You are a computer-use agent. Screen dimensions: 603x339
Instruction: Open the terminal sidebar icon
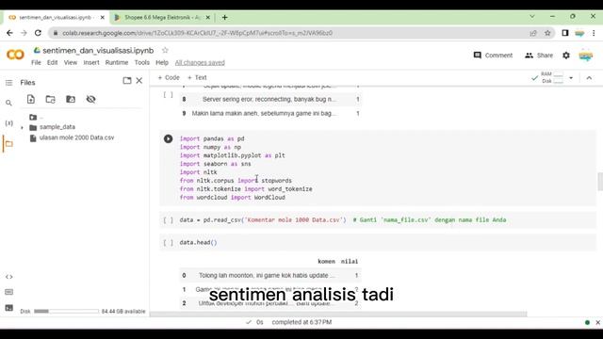[8, 308]
